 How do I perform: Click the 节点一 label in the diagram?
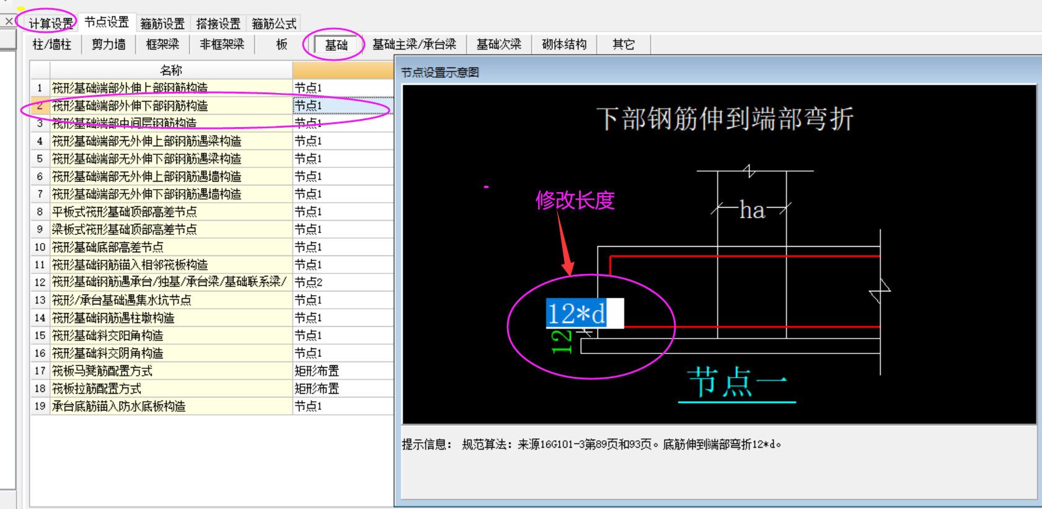pos(737,382)
